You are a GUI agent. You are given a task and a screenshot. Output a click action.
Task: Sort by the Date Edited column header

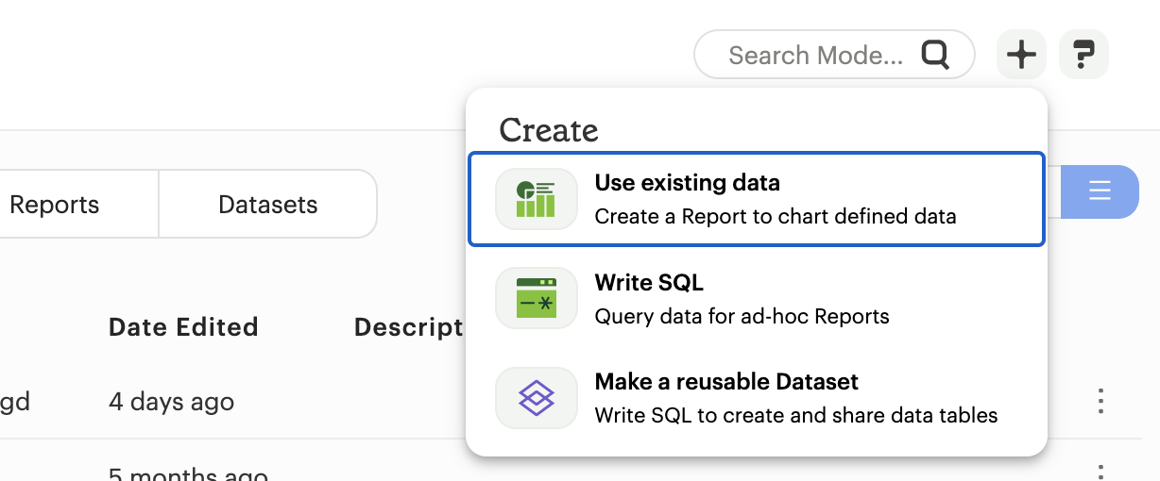tap(183, 327)
